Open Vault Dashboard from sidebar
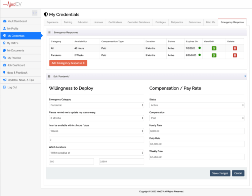The image size is (252, 196). (20, 21)
